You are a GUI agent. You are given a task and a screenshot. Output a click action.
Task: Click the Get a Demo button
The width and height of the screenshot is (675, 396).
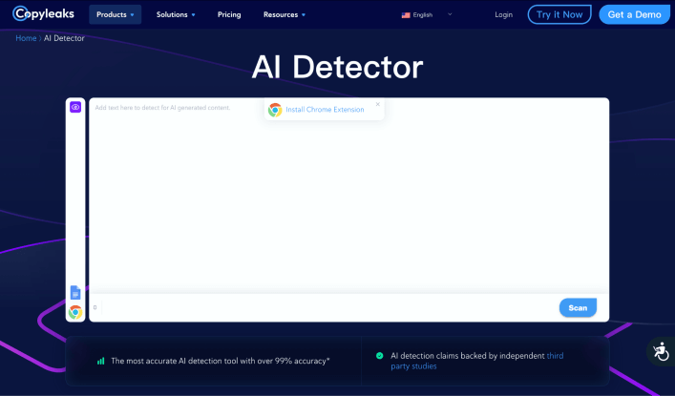click(635, 14)
